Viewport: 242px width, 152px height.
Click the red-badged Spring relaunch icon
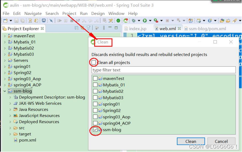(126, 20)
